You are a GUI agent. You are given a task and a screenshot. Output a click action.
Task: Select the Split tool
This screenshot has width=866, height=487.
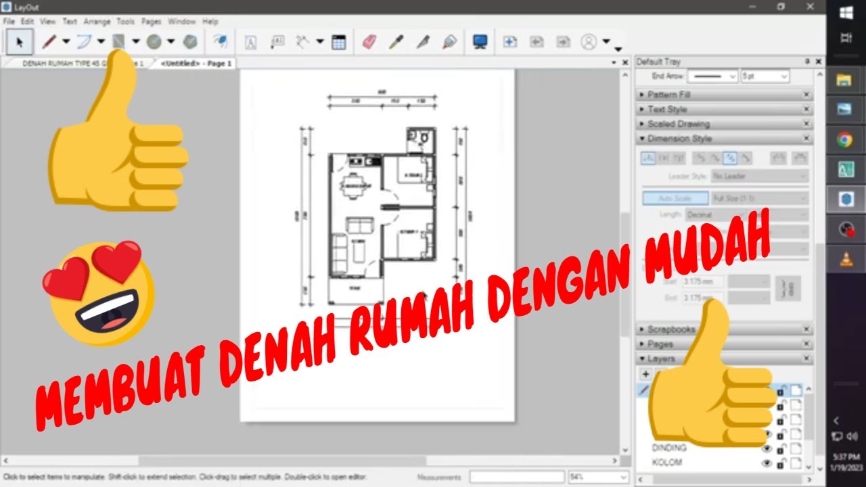pos(423,42)
